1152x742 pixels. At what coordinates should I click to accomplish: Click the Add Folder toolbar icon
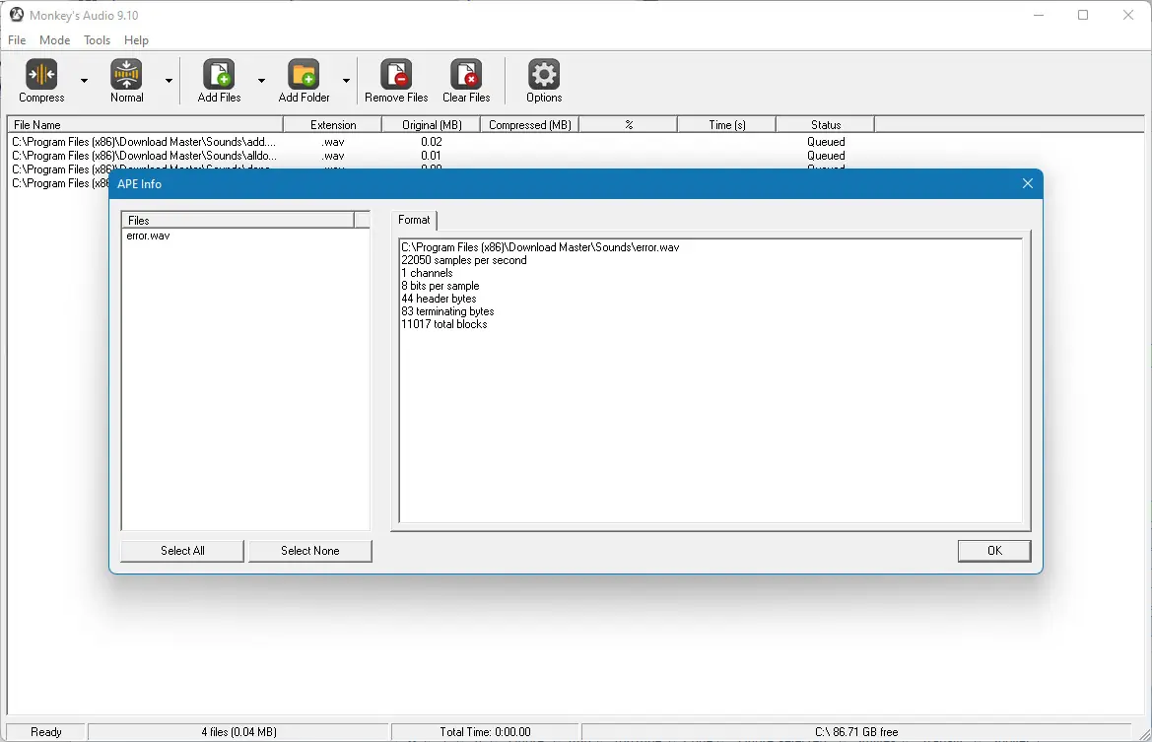[304, 74]
